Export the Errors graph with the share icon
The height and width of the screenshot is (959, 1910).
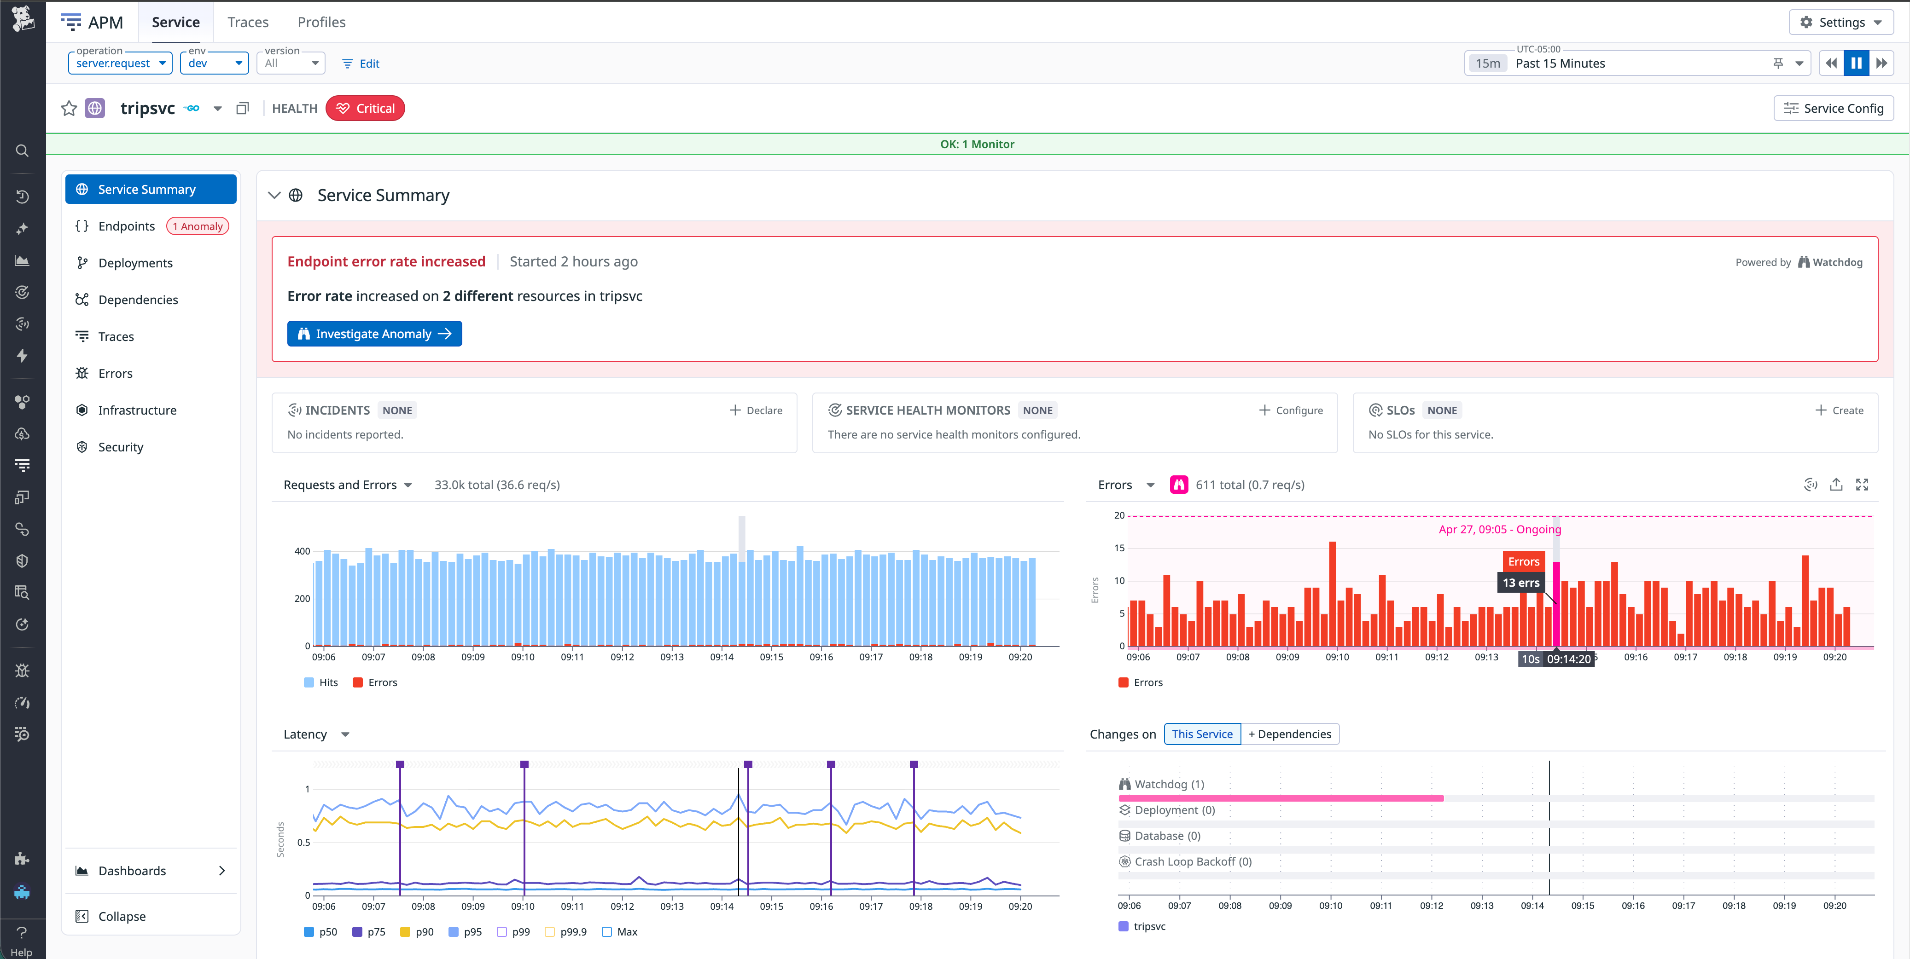point(1837,485)
